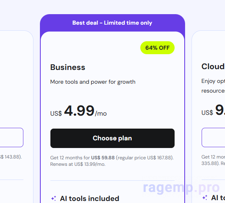Click the left card's 143.88 price note
This screenshot has height=203, width=225.
click(x=11, y=157)
